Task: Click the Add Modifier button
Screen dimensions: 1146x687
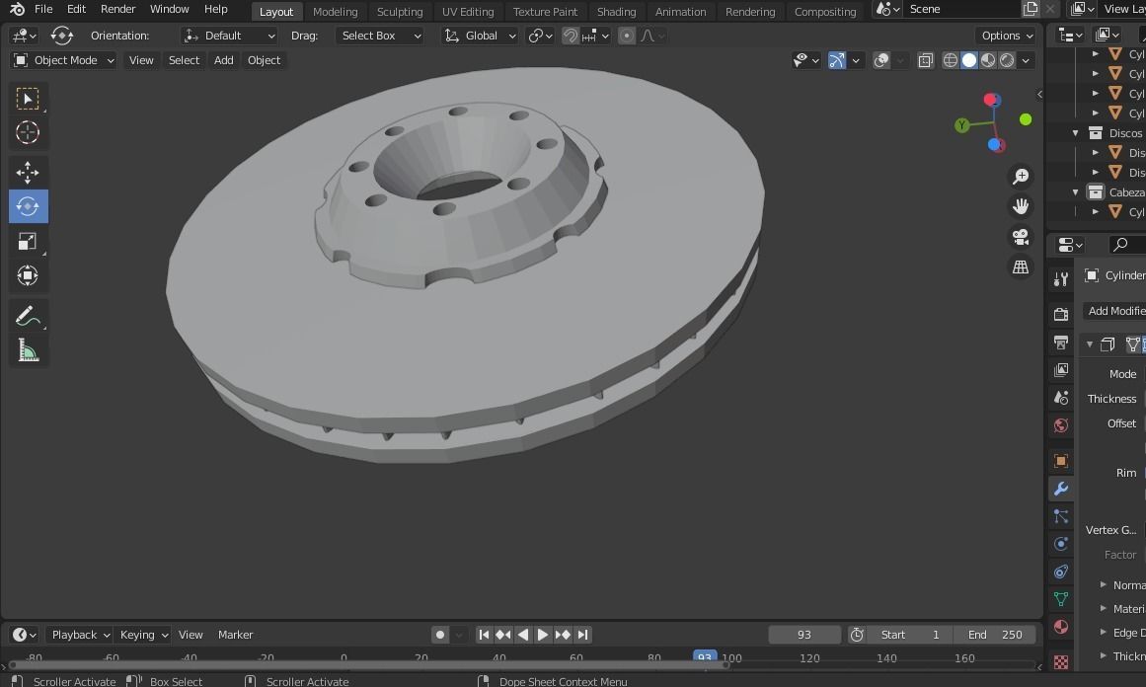Action: click(1115, 310)
